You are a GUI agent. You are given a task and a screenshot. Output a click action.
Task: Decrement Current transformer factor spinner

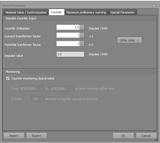[82, 37]
